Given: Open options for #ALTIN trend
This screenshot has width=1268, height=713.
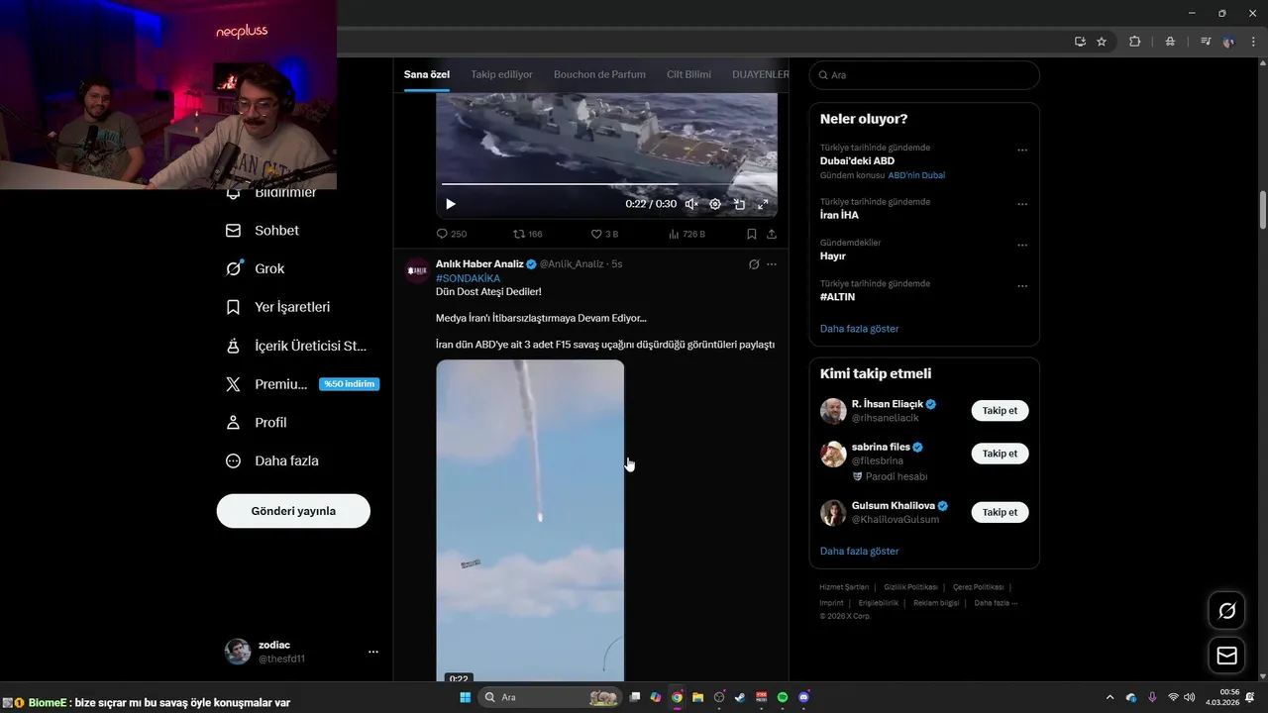Looking at the screenshot, I should click(x=1022, y=286).
